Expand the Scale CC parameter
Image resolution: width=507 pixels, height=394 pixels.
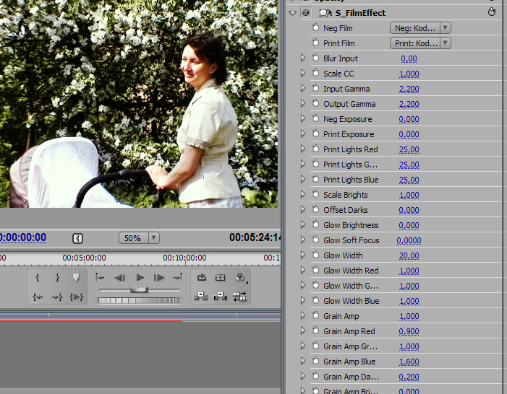click(x=303, y=74)
